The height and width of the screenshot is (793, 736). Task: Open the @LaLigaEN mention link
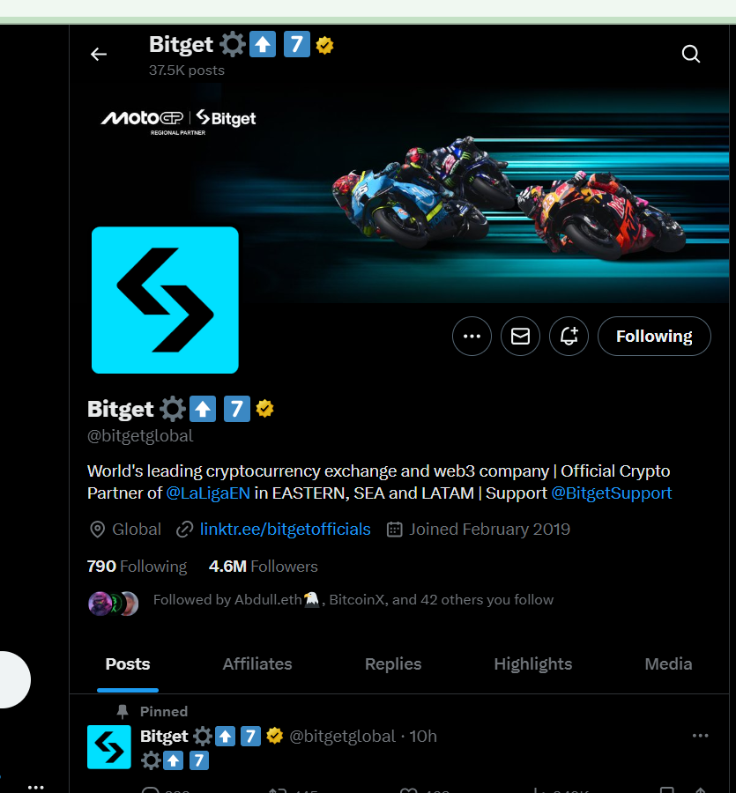tap(208, 493)
